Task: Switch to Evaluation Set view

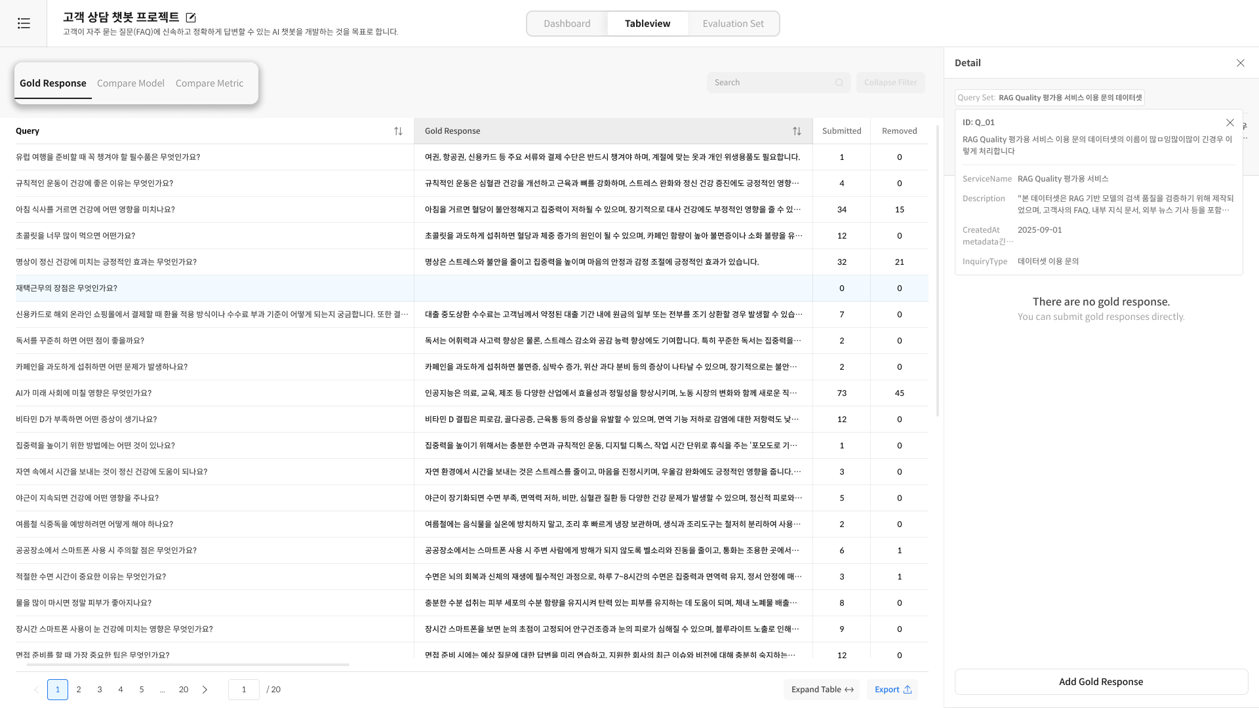Action: click(732, 24)
